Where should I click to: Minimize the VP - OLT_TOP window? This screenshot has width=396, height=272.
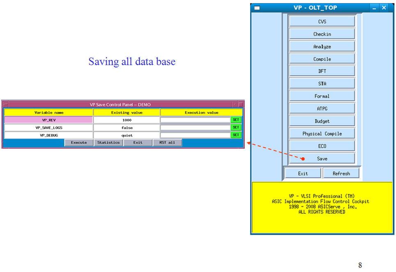(x=374, y=7)
